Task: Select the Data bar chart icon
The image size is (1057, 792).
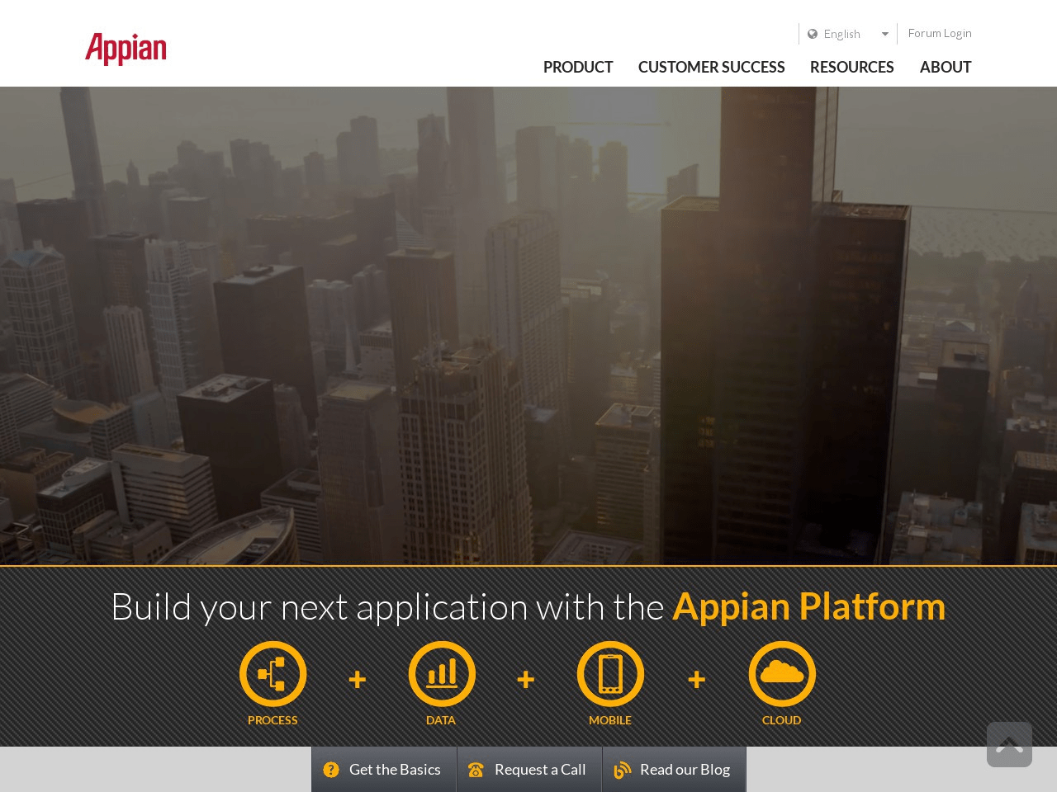Action: (x=442, y=674)
